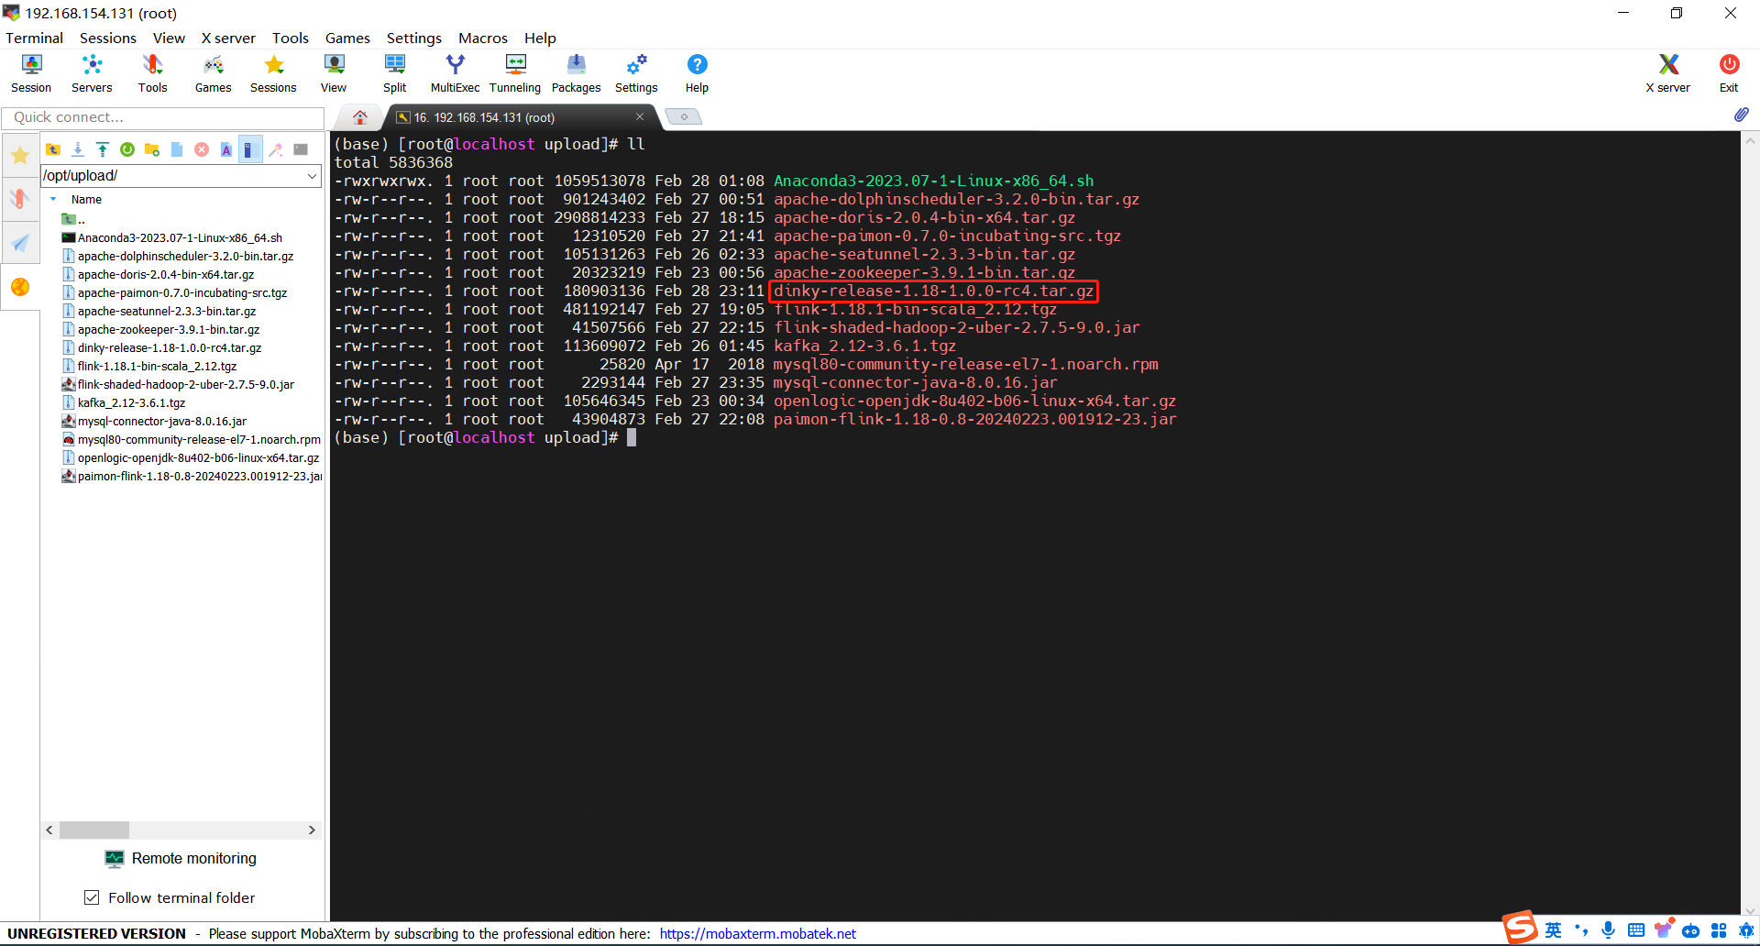Go to parent directory in SFTP toolbar

coord(53,149)
